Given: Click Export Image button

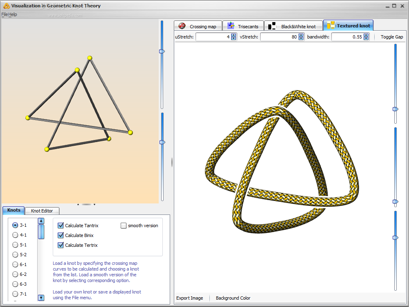Looking at the screenshot, I should 190,298.
